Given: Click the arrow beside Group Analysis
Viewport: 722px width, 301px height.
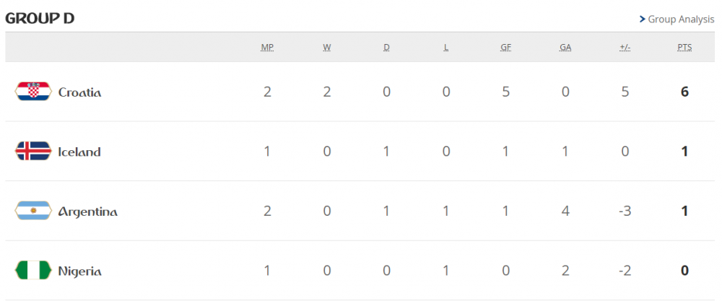Looking at the screenshot, I should [x=642, y=19].
